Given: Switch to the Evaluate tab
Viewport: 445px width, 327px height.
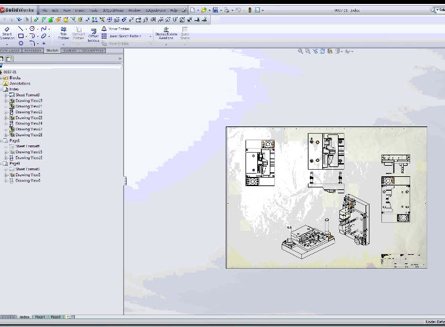Looking at the screenshot, I should (x=70, y=50).
